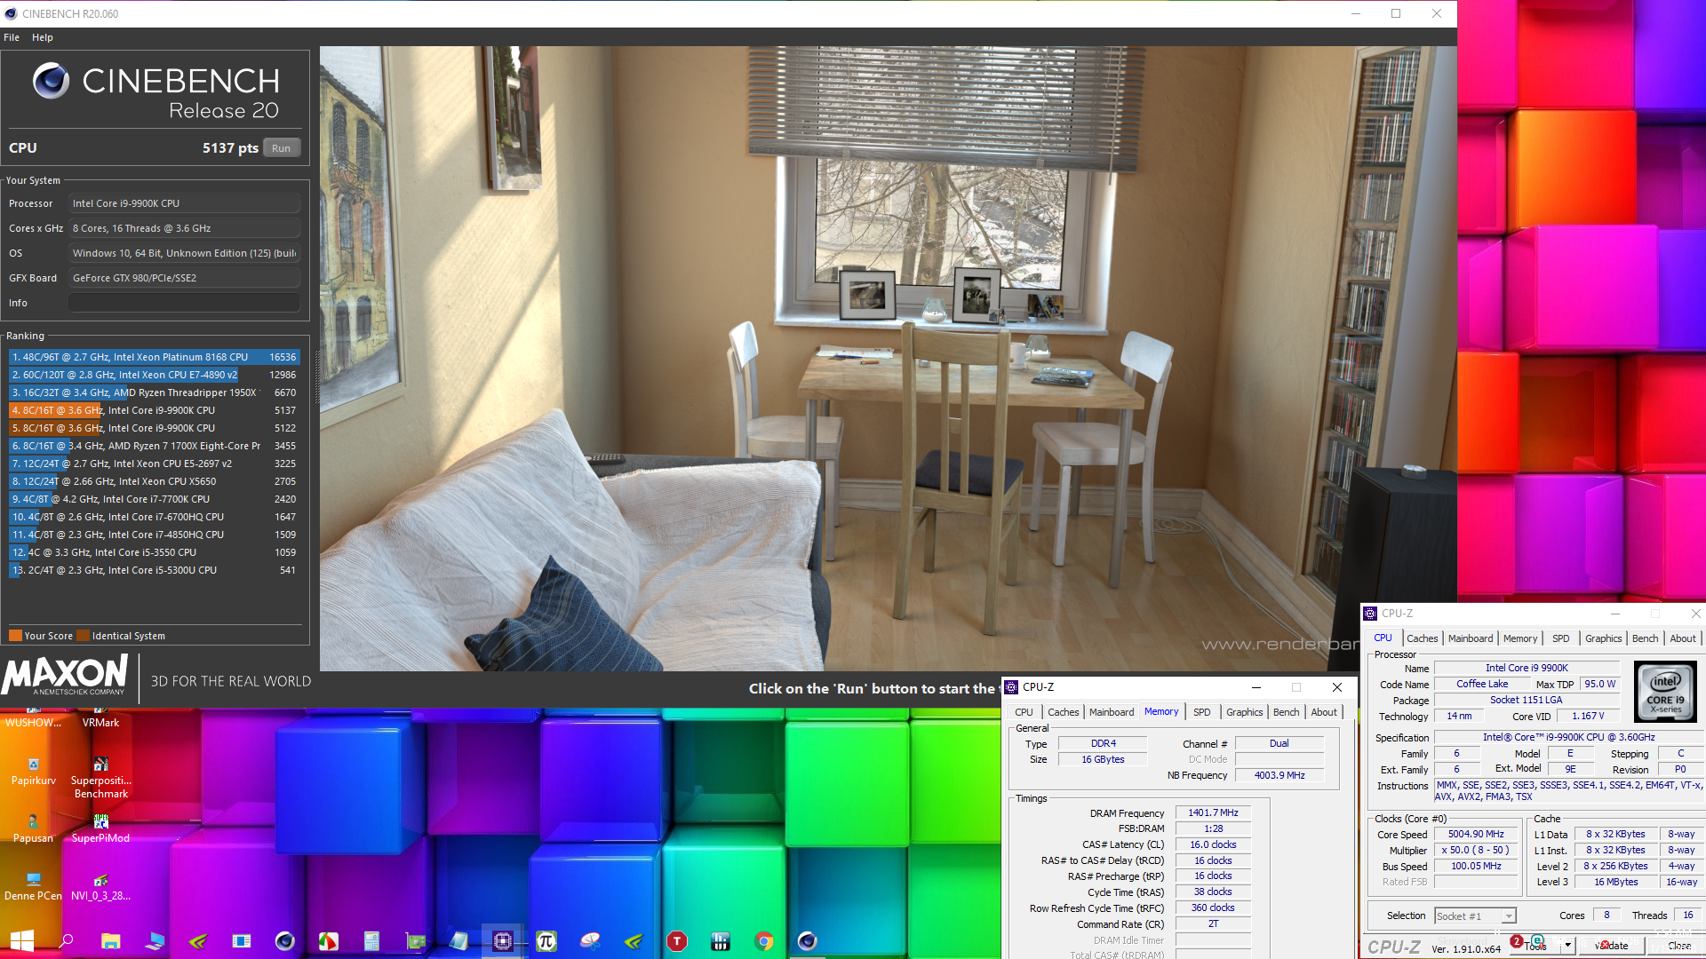
Task: Switch to Graphics tab in CPU-Z Memory window
Action: (x=1244, y=712)
